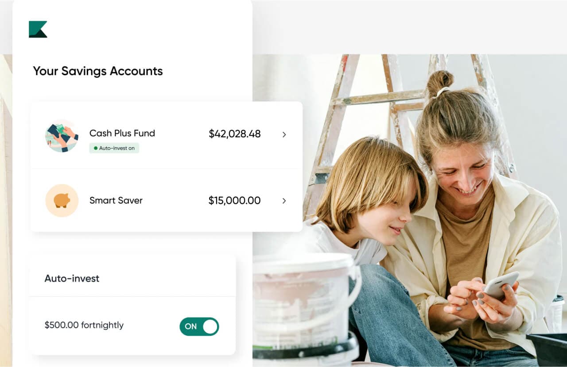Click the ON label inside the green switch
The height and width of the screenshot is (367, 567).
(191, 326)
